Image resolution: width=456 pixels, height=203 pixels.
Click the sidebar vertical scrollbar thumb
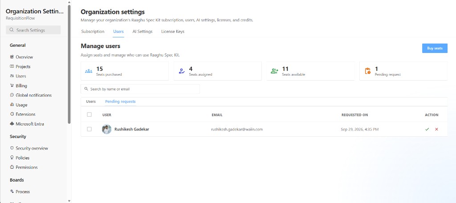pos(69,64)
